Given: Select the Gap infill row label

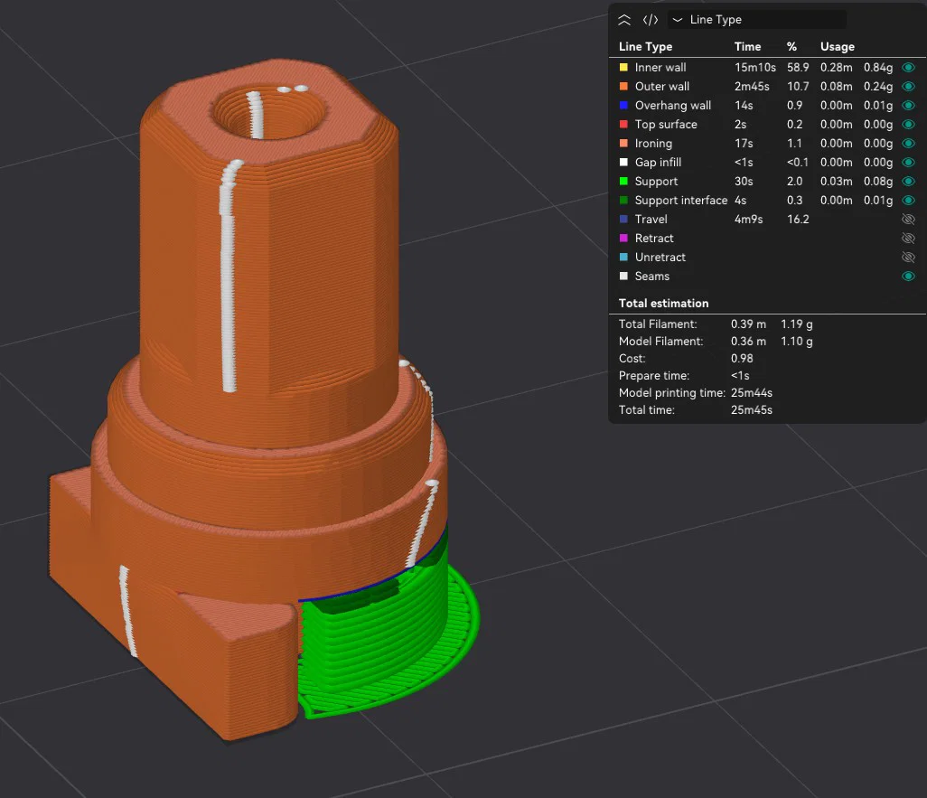Looking at the screenshot, I should (658, 162).
